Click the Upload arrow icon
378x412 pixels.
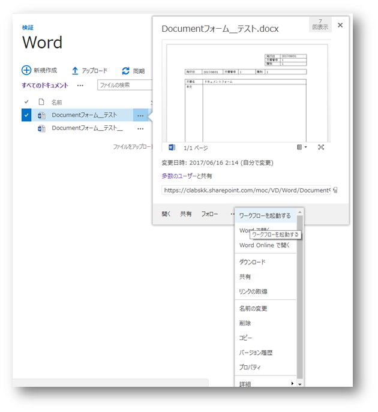click(75, 71)
